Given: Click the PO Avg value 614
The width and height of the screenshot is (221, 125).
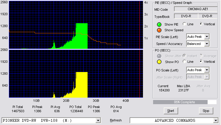Looking at the screenshot, I should pos(116,111).
